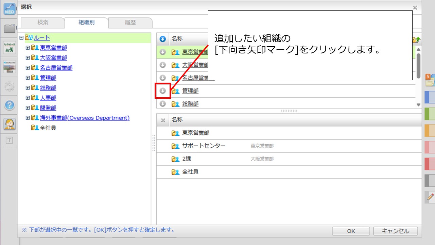Click the 開発部 tree link

48,108
